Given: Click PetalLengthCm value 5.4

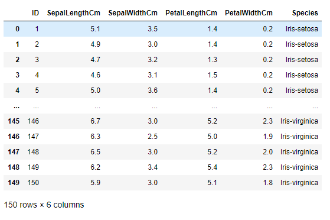Looking at the screenshot, I should (x=212, y=167).
